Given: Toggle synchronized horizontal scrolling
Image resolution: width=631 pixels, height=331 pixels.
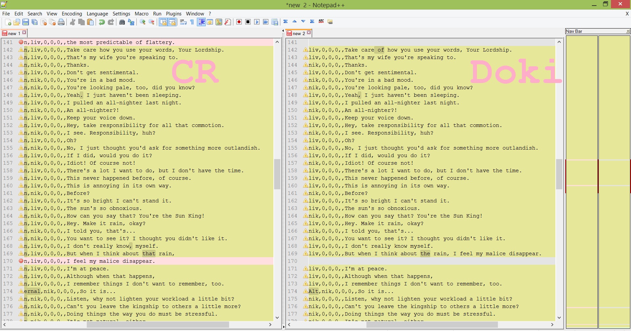Looking at the screenshot, I should [172, 22].
